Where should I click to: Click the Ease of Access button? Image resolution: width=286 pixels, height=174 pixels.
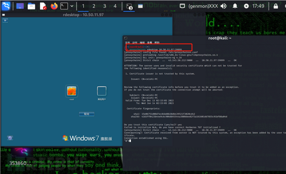(x=10, y=138)
